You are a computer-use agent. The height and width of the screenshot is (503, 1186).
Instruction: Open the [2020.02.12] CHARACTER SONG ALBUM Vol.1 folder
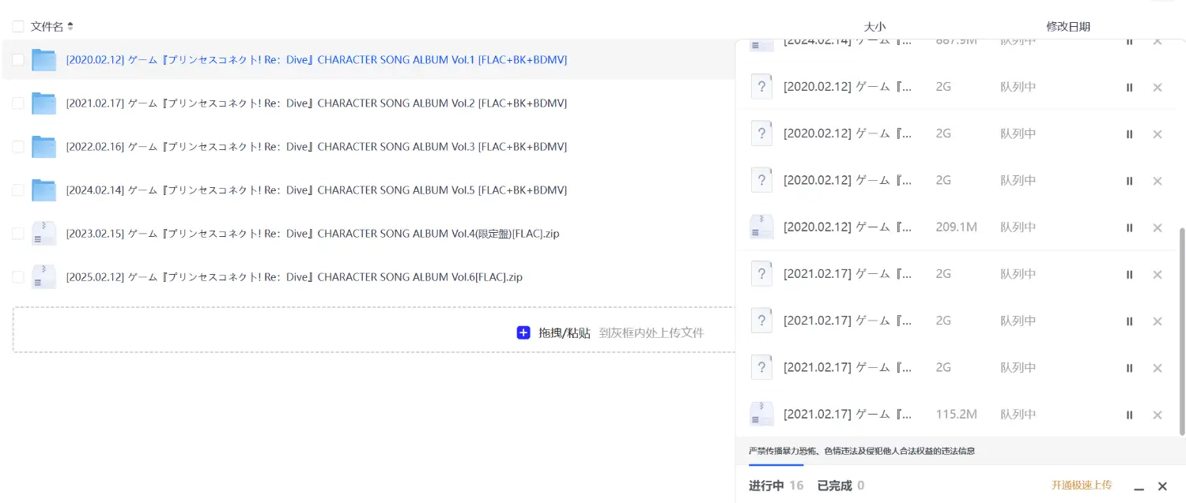(x=316, y=60)
